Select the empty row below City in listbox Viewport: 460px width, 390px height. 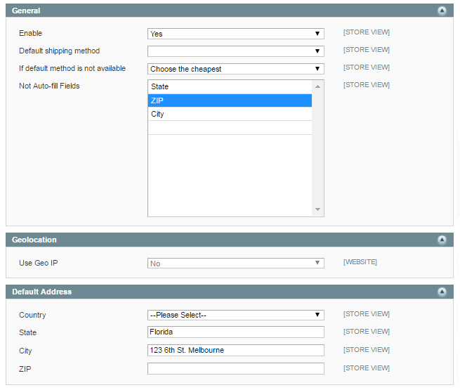click(230, 127)
